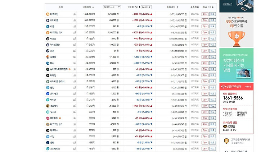Open the 실시간 시세 dropdown

[x=112, y=7]
